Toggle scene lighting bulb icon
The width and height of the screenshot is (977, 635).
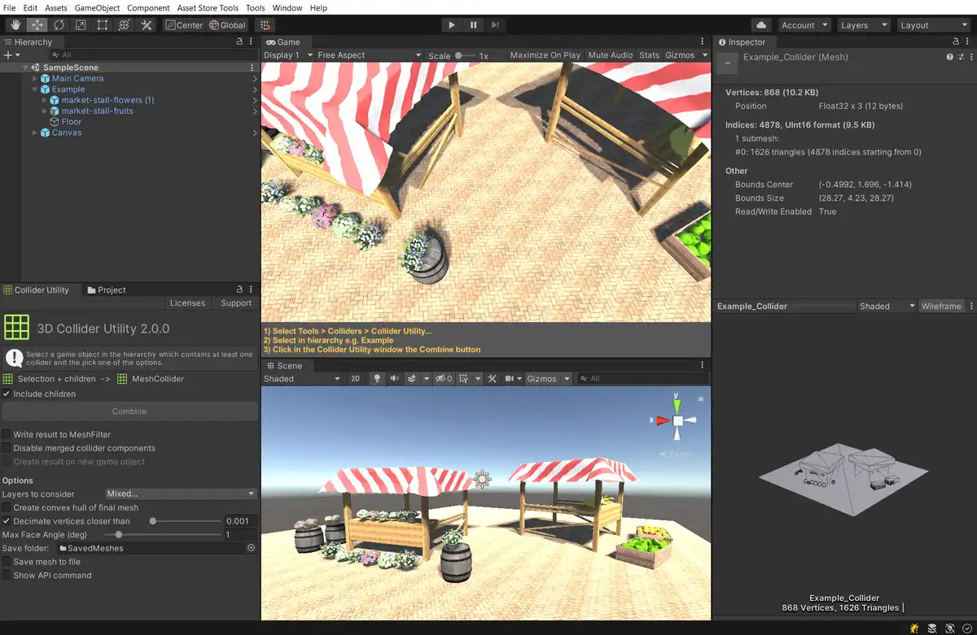click(376, 379)
